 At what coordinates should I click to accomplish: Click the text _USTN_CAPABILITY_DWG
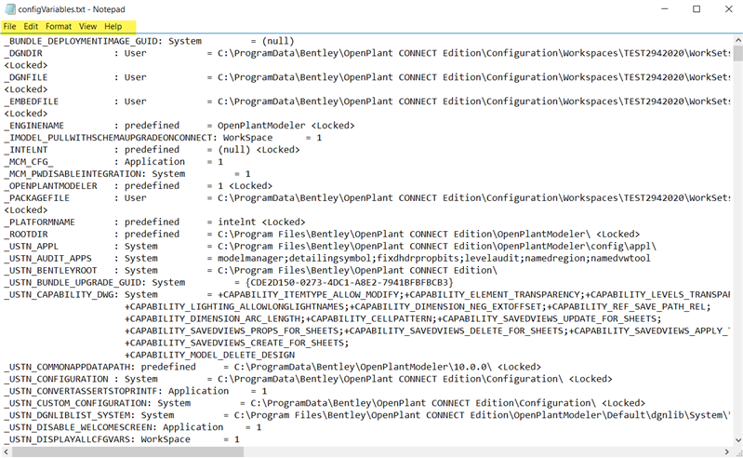point(59,294)
